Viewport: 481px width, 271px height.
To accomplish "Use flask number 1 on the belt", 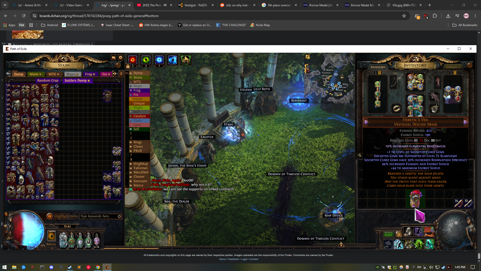I will (x=63, y=240).
